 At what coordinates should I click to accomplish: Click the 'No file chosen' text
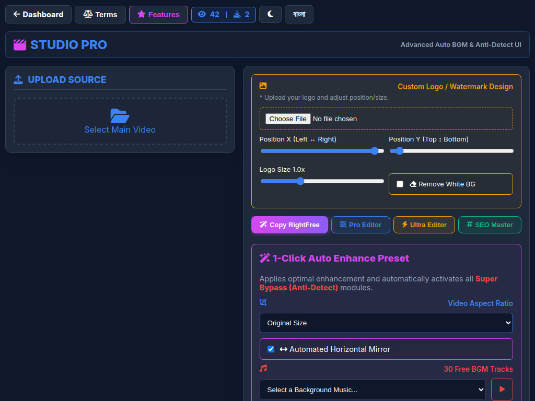point(335,119)
